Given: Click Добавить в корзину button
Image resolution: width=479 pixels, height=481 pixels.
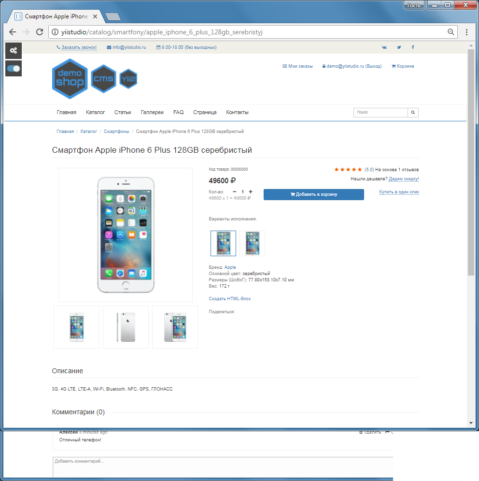Looking at the screenshot, I should [x=314, y=194].
